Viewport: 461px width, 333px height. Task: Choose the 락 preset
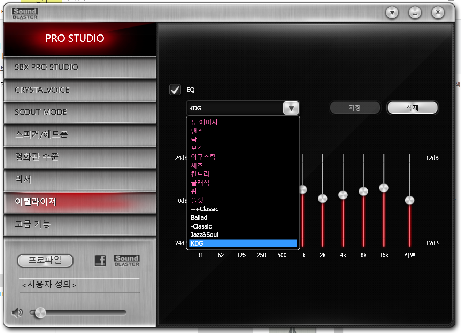243,139
